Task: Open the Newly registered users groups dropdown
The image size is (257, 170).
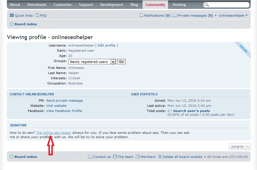Action: pyautogui.click(x=92, y=61)
